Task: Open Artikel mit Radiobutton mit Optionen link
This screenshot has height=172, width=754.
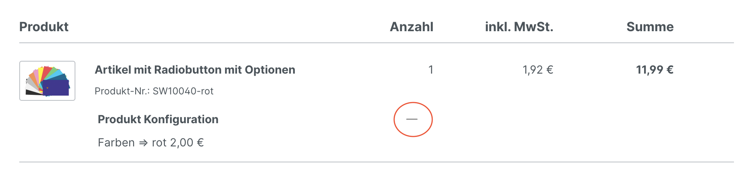Action: pyautogui.click(x=195, y=70)
